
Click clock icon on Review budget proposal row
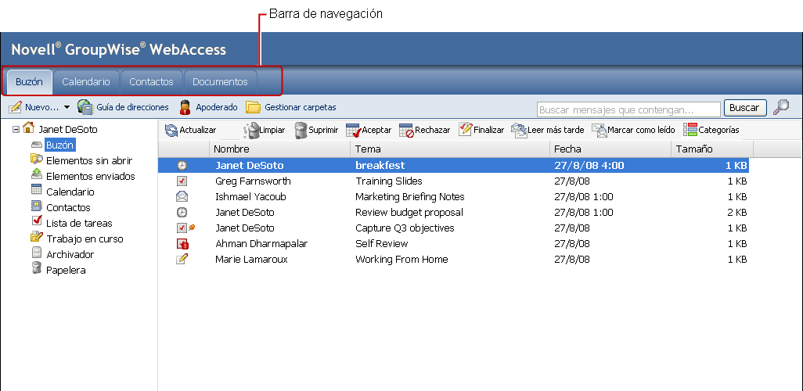182,212
